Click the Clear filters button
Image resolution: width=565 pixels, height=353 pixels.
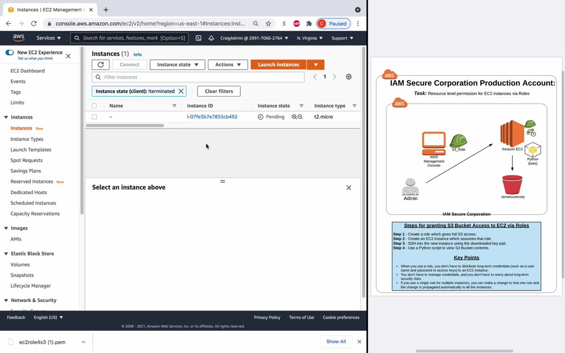click(219, 91)
